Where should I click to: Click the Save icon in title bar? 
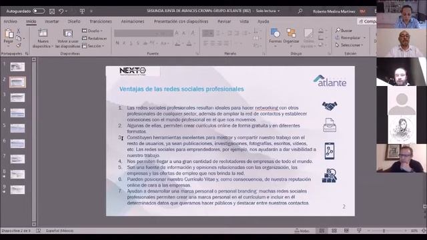pos(52,11)
